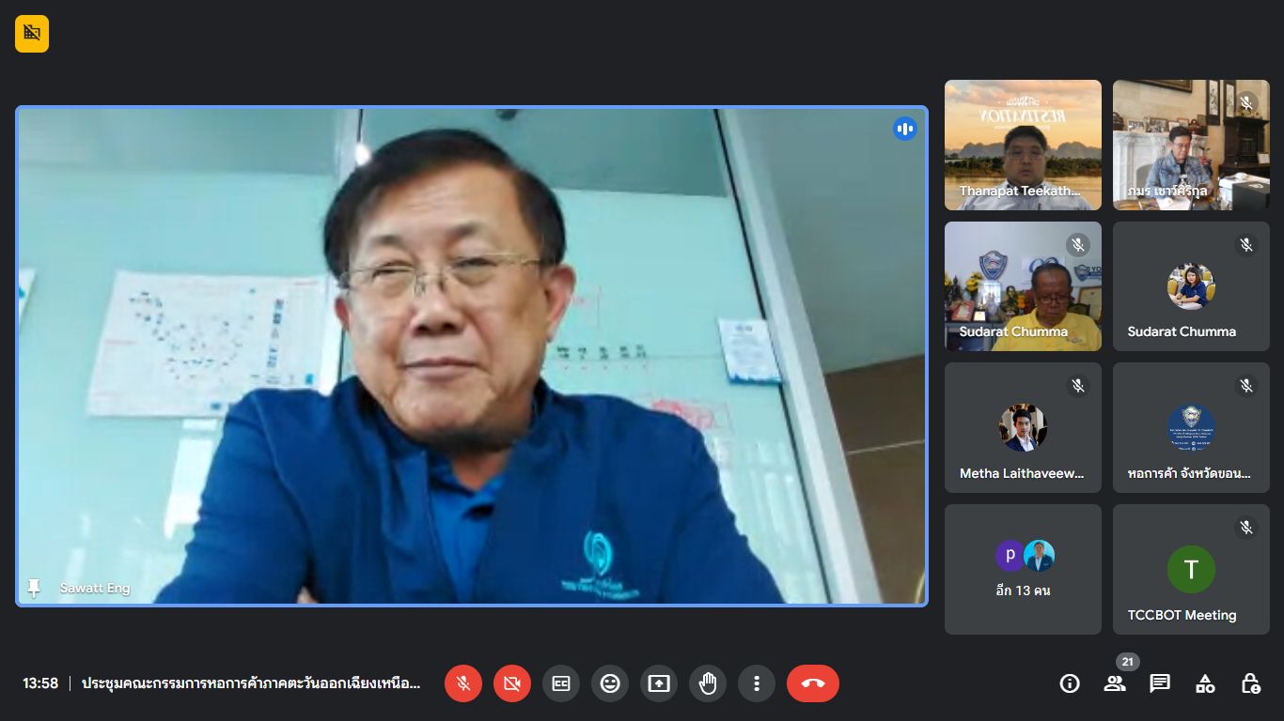1284x721 pixels.
Task: Raise your hand
Action: 708,683
